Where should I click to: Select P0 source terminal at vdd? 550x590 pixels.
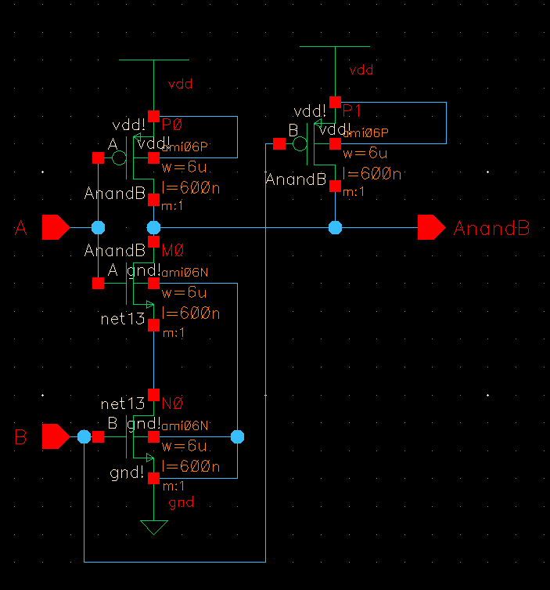[x=153, y=116]
